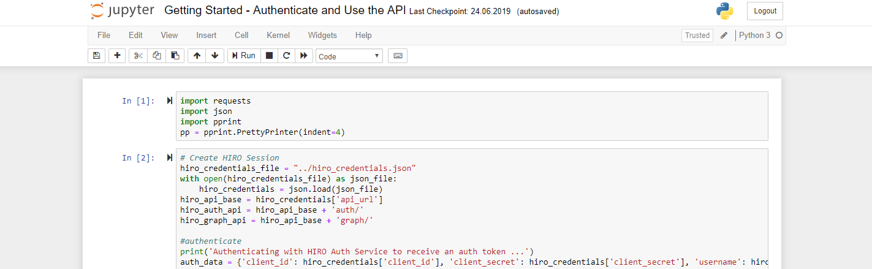Click the '#authenticate' comment line
Image resolution: width=872 pixels, height=269 pixels.
coord(211,241)
